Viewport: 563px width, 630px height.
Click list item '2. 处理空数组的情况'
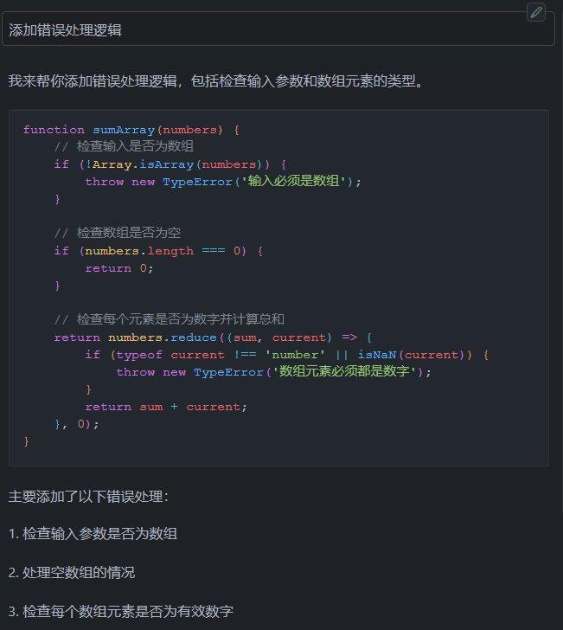(72, 573)
